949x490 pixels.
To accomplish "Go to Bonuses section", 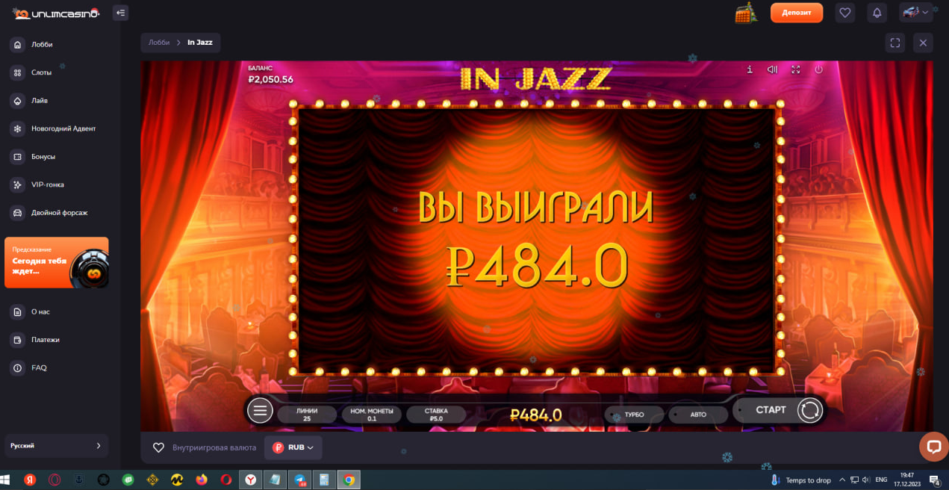I will [x=43, y=157].
